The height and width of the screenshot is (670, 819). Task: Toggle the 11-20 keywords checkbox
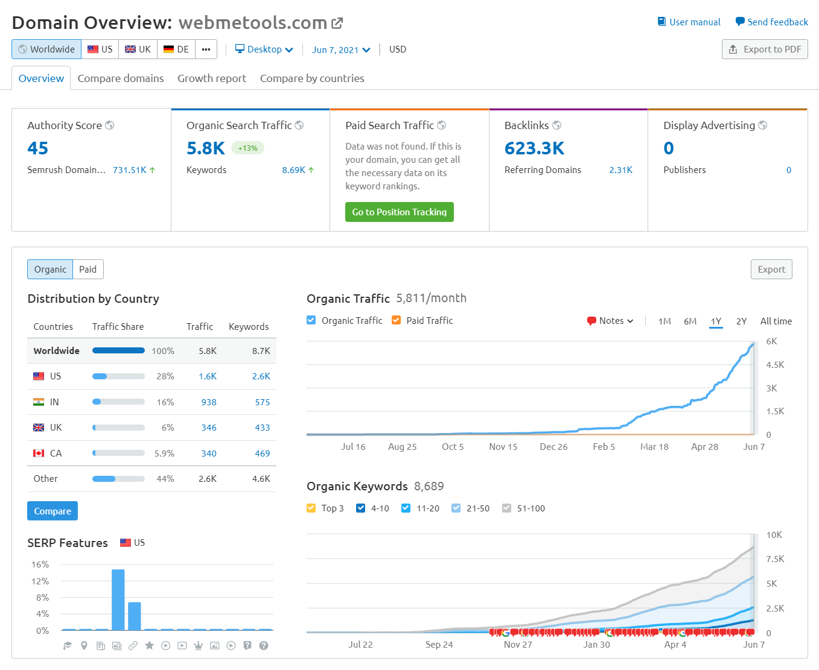click(x=406, y=508)
